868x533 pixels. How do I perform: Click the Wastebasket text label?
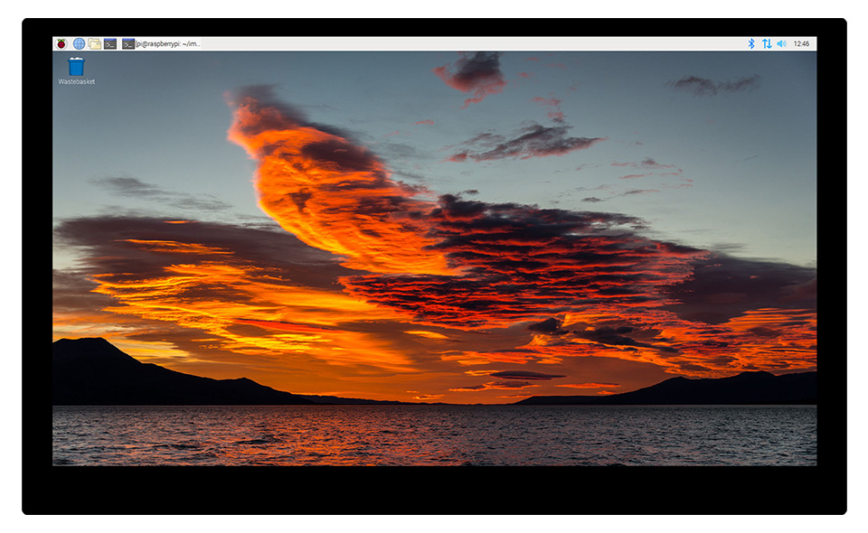tap(77, 82)
